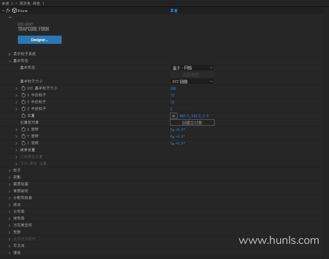Click the Form cube plugin icon
Viewport: 329px width, 259px height.
click(14, 11)
